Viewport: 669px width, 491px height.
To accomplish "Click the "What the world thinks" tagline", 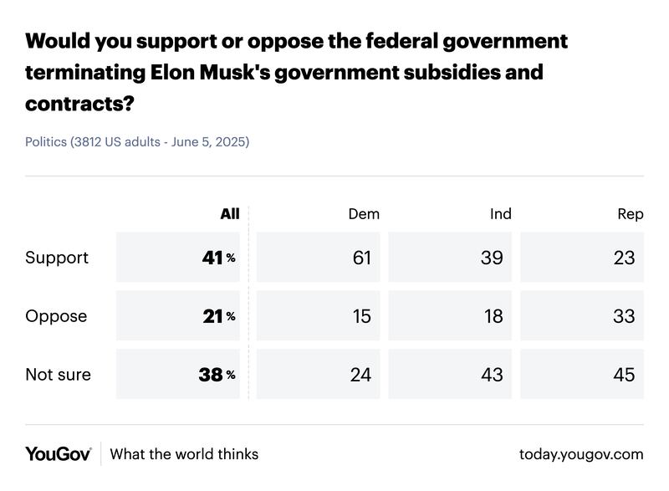I will [x=184, y=454].
